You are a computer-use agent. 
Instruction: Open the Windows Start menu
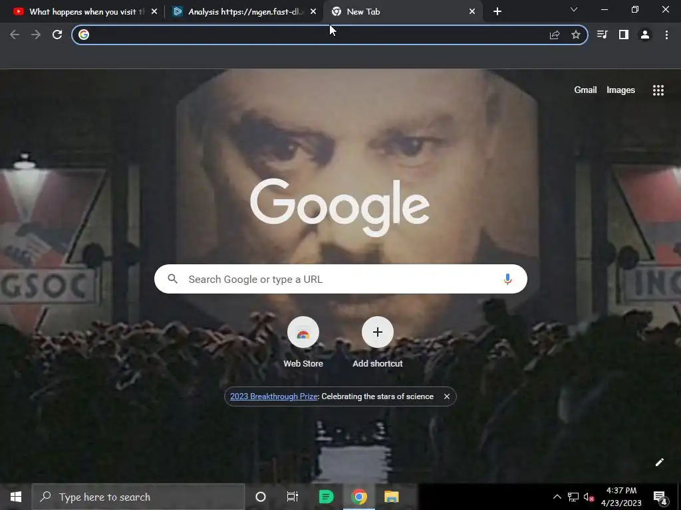(16, 497)
